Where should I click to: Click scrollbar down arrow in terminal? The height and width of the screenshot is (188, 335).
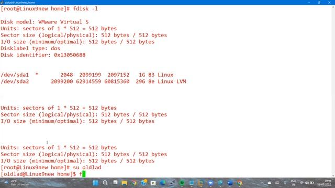(333, 175)
